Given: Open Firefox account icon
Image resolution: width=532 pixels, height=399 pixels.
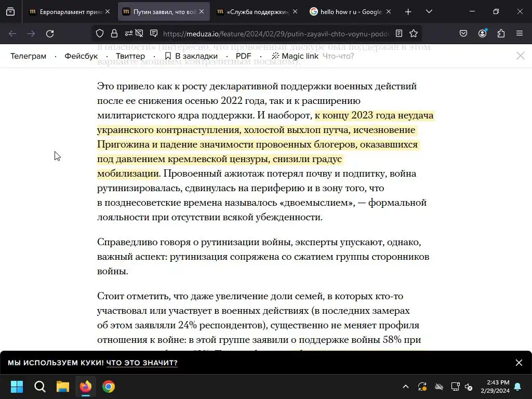Looking at the screenshot, I should point(482,34).
